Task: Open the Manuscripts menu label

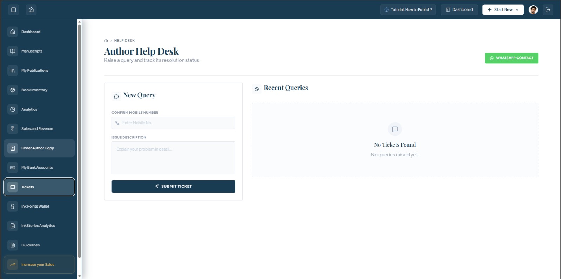Action: point(32,51)
